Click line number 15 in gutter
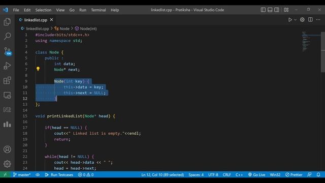Viewport: 325px width, 183px height. pos(25,116)
